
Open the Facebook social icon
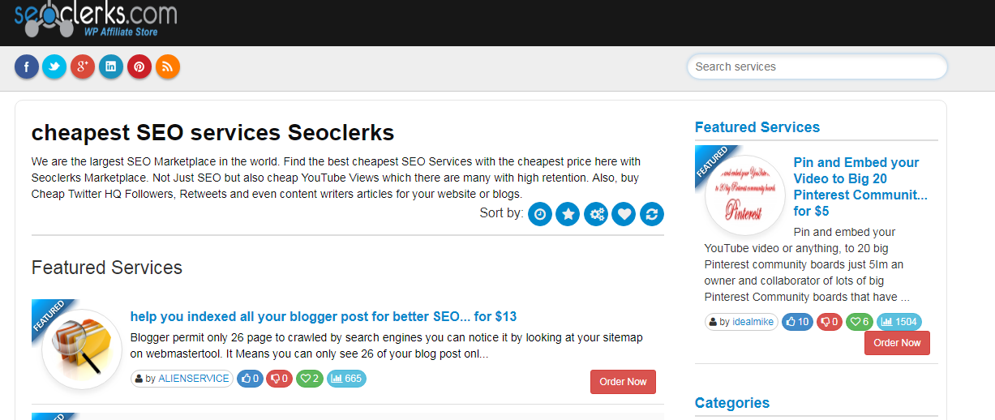coord(27,66)
